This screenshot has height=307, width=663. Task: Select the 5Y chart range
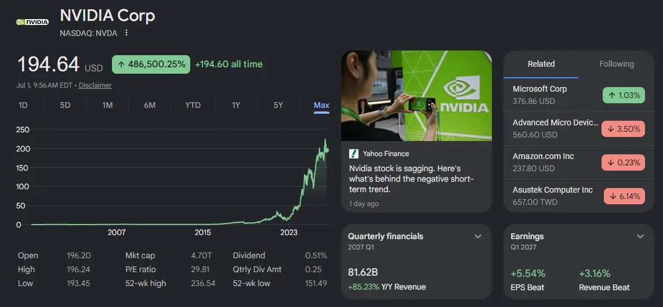pyautogui.click(x=278, y=105)
